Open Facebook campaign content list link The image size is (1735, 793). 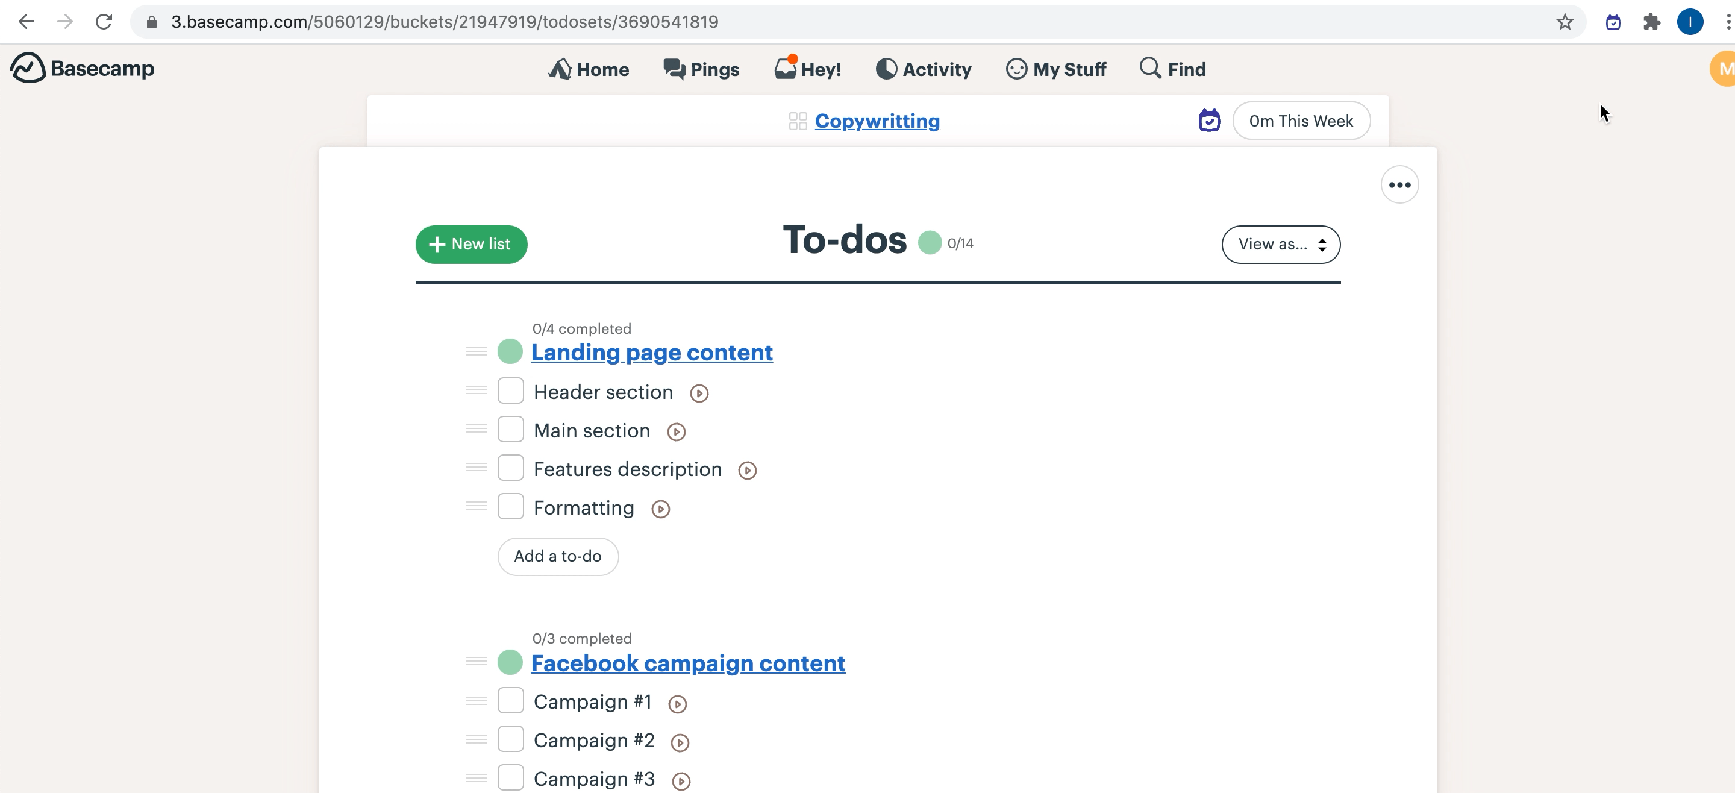point(687,663)
